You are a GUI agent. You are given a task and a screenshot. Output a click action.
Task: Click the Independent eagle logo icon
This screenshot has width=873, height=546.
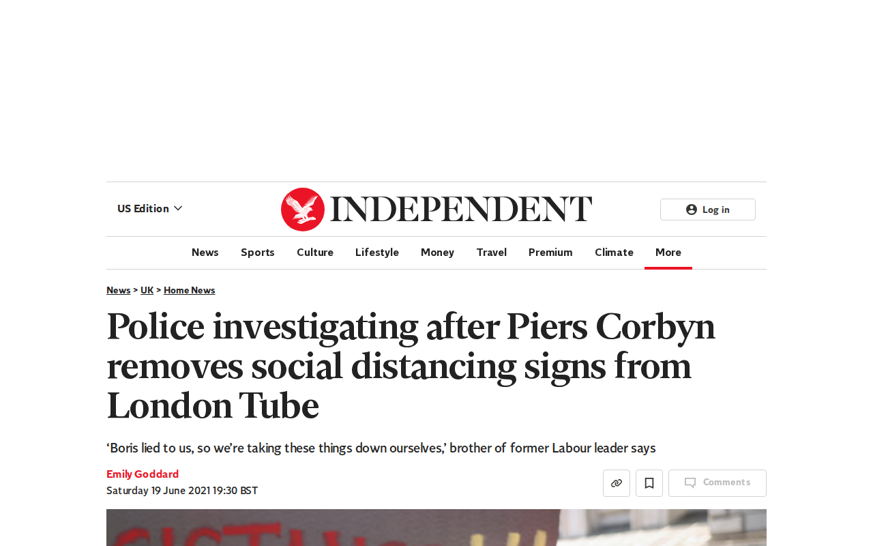pos(303,210)
